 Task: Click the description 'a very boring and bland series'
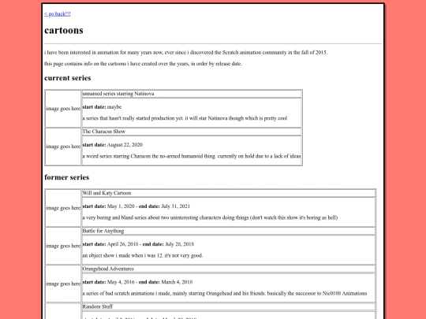point(210,217)
